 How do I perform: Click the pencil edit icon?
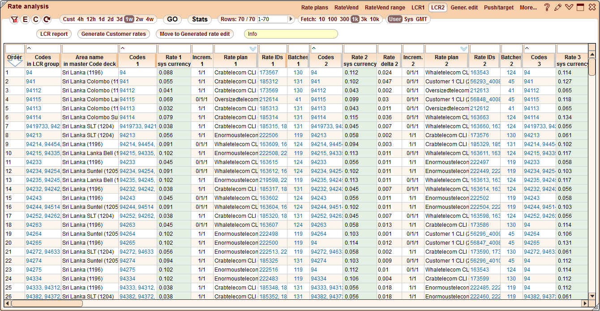tap(557, 7)
